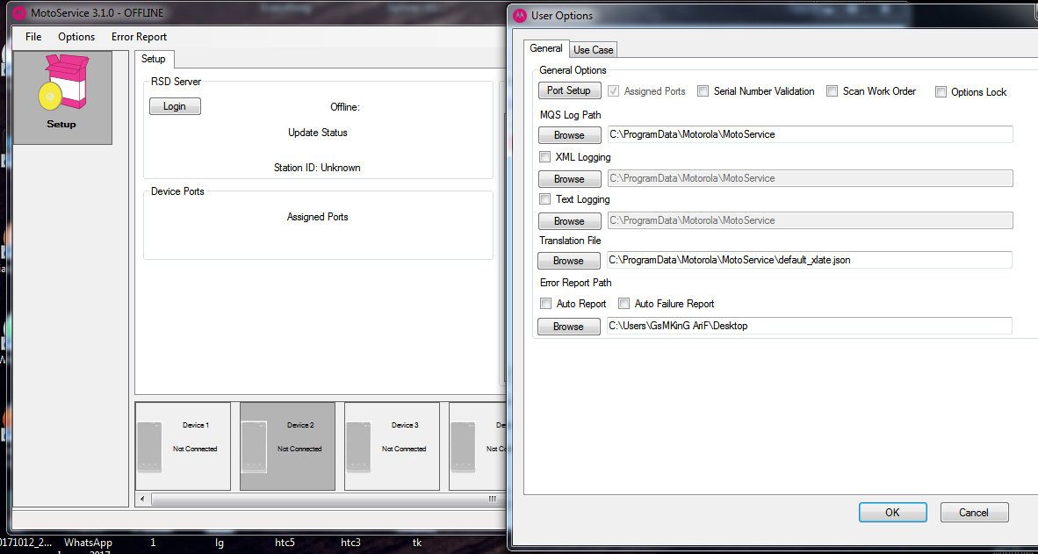Click the htc5 desktop item label
1038x554 pixels.
pyautogui.click(x=285, y=543)
